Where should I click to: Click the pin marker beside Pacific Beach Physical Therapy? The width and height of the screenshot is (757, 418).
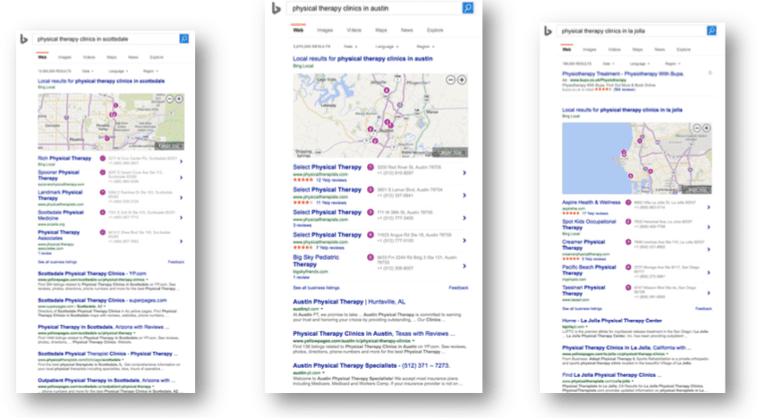pos(628,267)
